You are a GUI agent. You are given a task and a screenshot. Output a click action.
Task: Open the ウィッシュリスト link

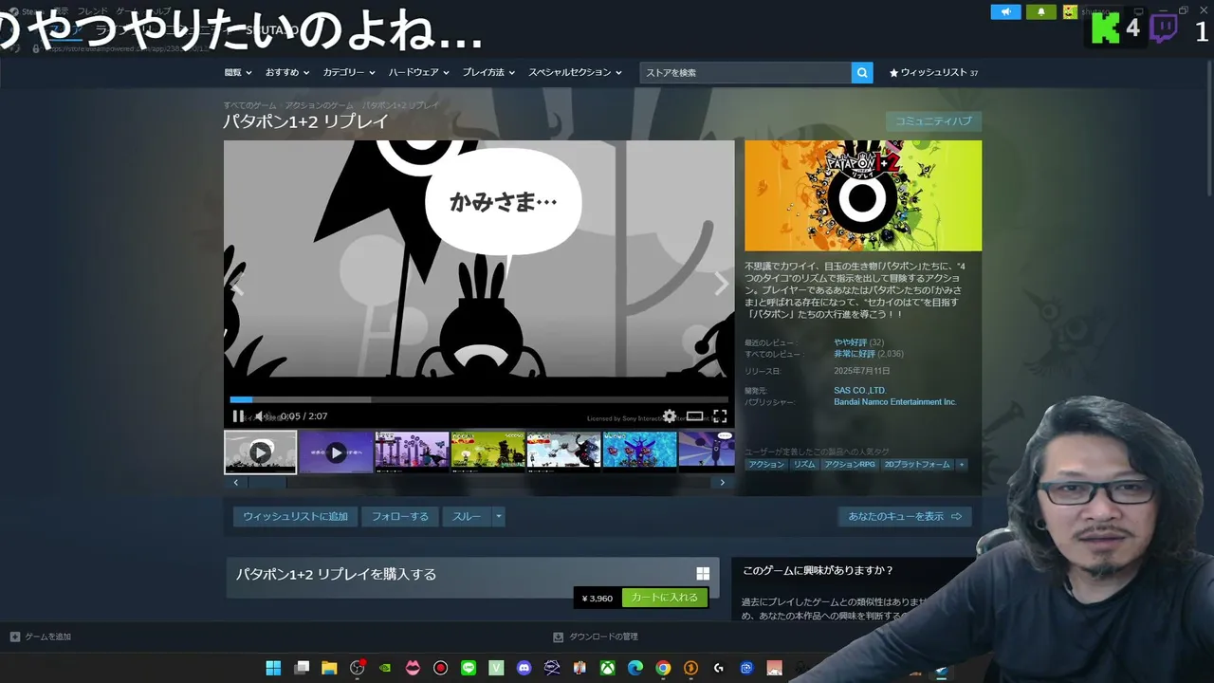933,73
